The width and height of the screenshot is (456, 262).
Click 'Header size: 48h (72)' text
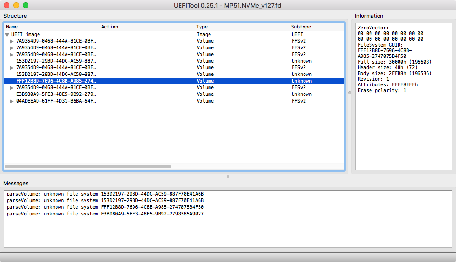coord(388,68)
